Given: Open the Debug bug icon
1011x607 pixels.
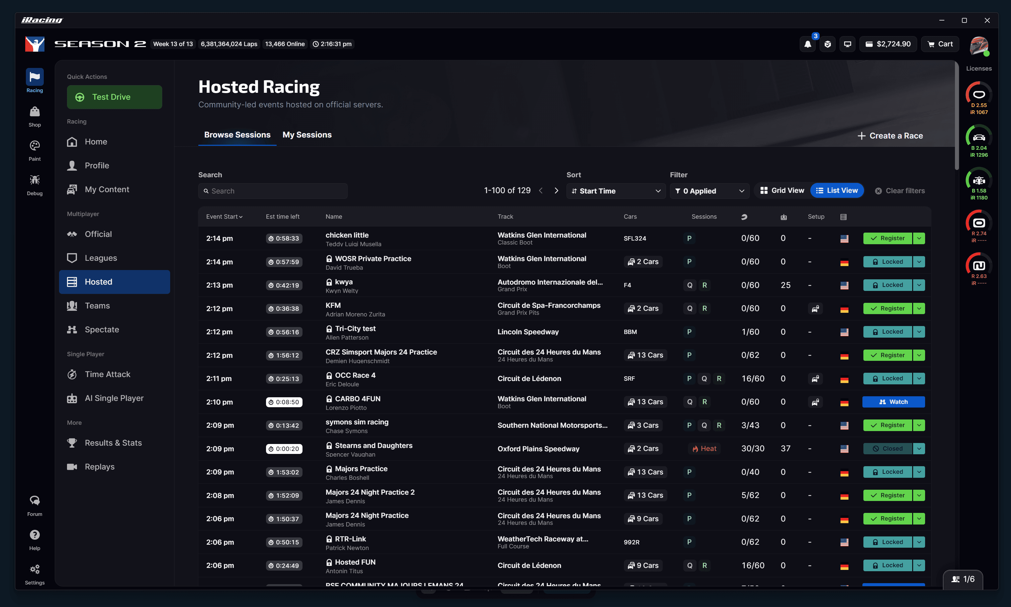Looking at the screenshot, I should click(x=35, y=185).
